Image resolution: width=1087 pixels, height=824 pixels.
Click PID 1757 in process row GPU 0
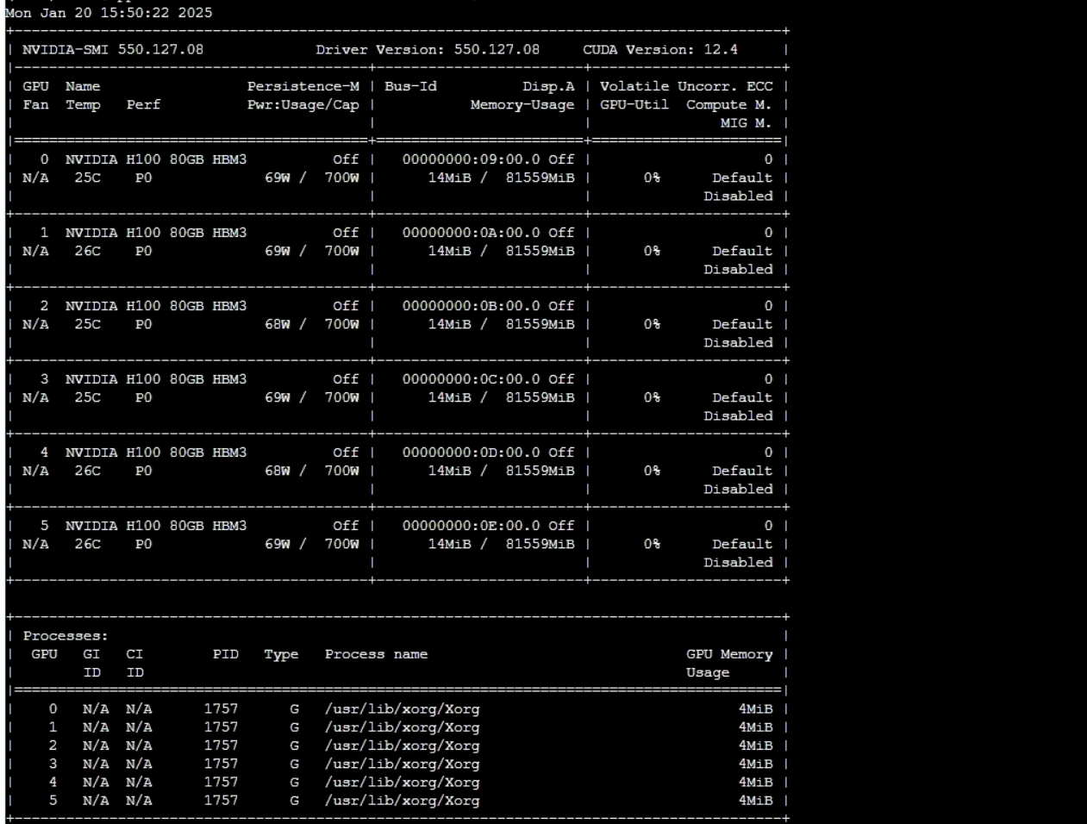pyautogui.click(x=222, y=709)
